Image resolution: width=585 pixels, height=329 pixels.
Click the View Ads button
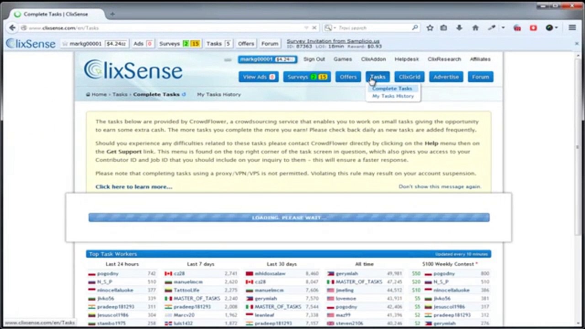(258, 77)
